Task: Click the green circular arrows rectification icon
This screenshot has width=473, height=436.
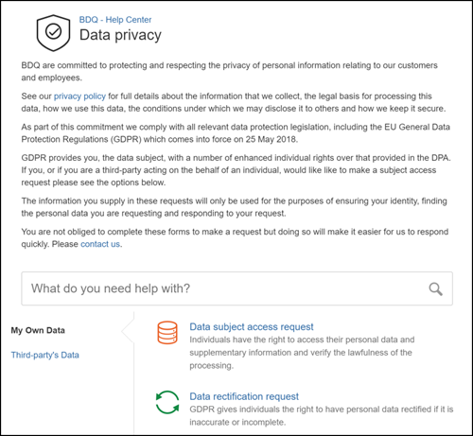Action: (x=167, y=402)
